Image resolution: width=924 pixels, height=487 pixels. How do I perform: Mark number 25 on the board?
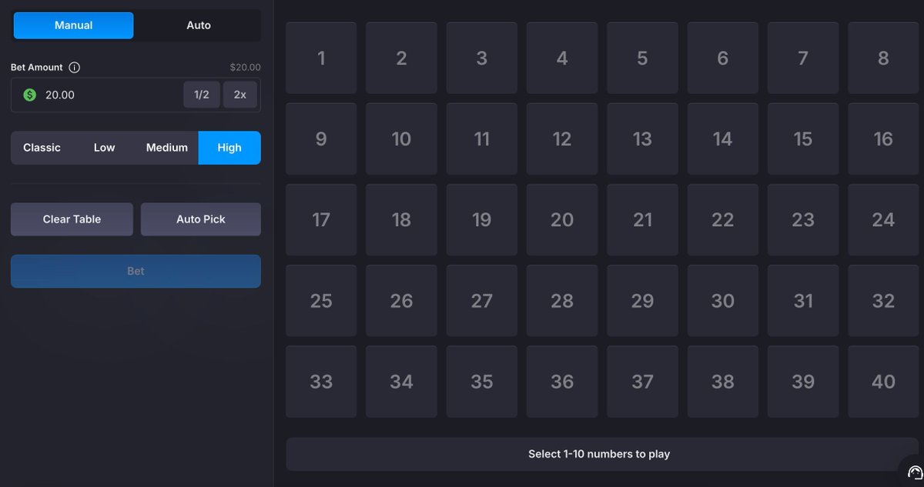[321, 301]
